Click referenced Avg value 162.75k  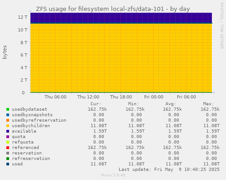point(172,148)
